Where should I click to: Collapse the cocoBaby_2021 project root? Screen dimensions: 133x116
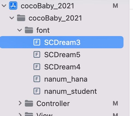[x=4, y=6]
